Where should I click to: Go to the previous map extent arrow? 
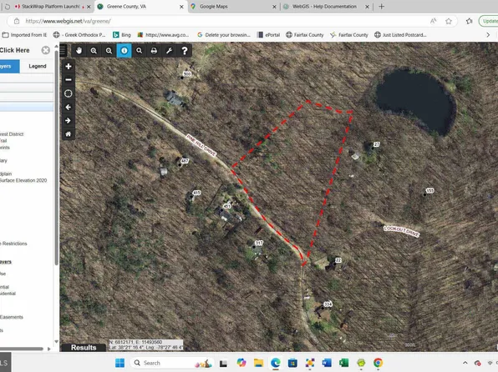69,108
